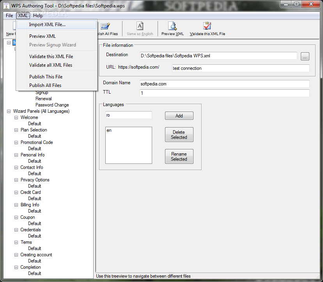Select the Plan Selection tree item

tap(34, 130)
